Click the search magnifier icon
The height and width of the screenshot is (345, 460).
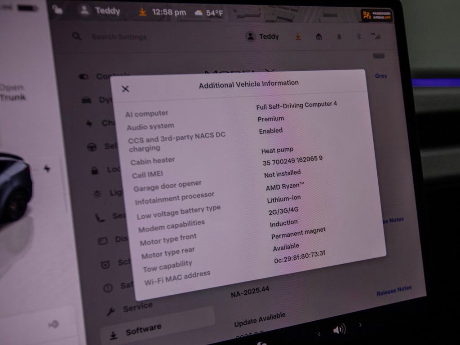(76, 36)
